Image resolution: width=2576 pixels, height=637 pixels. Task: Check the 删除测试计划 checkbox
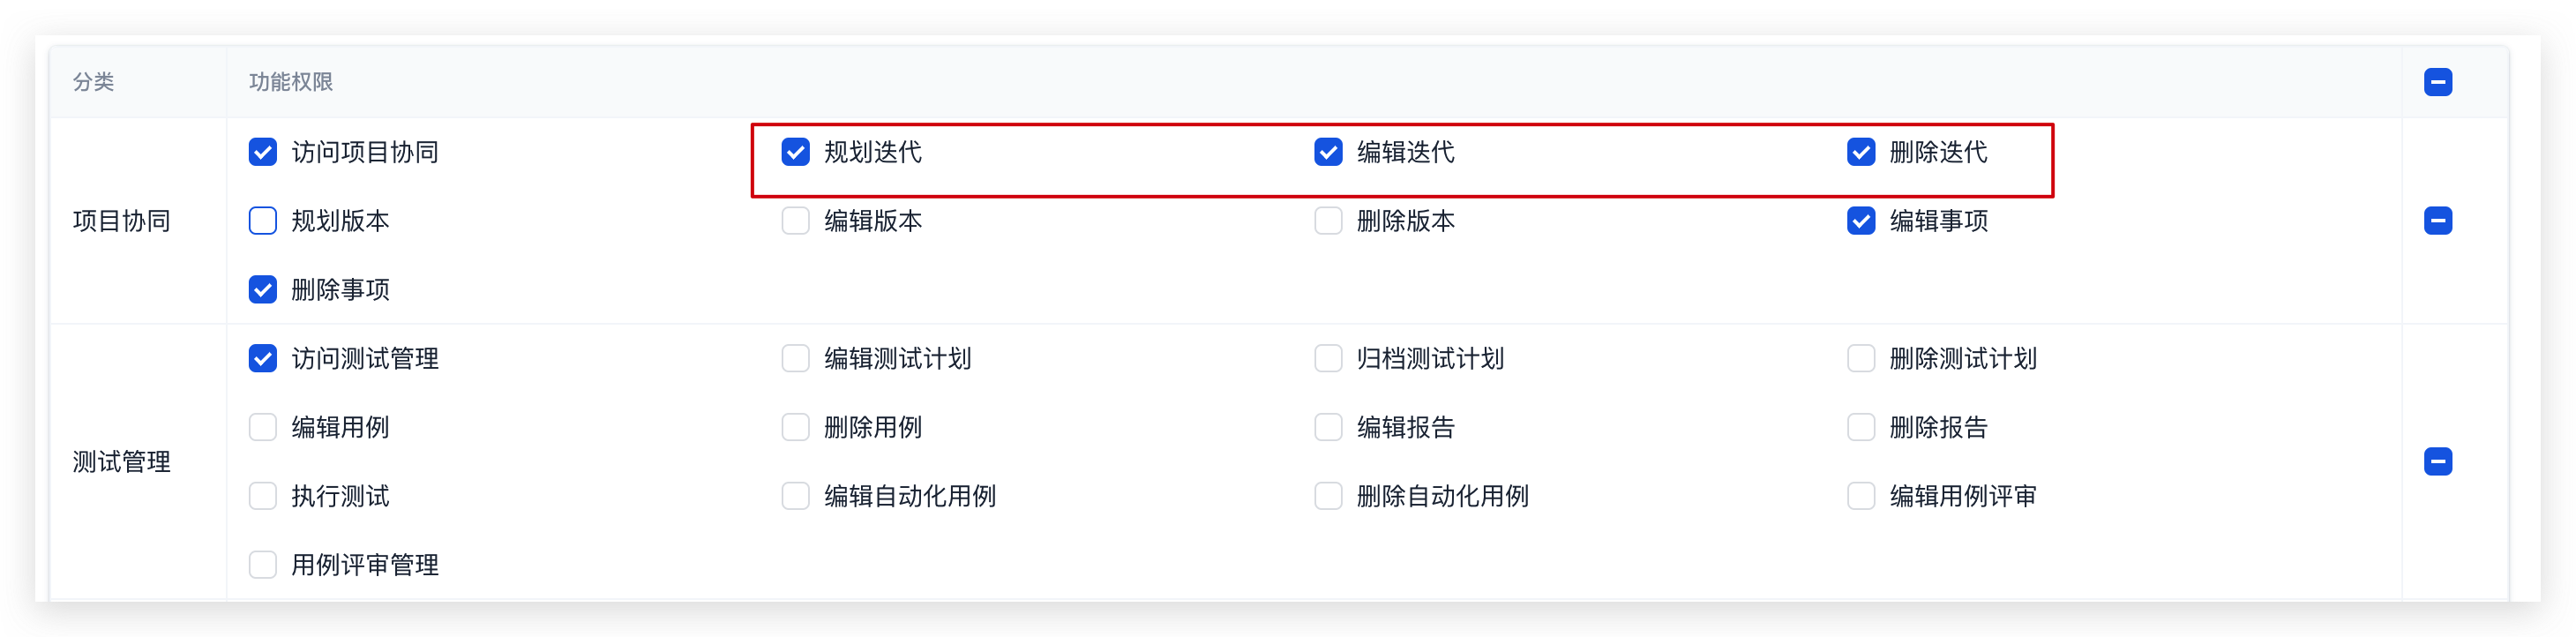pos(1860,358)
